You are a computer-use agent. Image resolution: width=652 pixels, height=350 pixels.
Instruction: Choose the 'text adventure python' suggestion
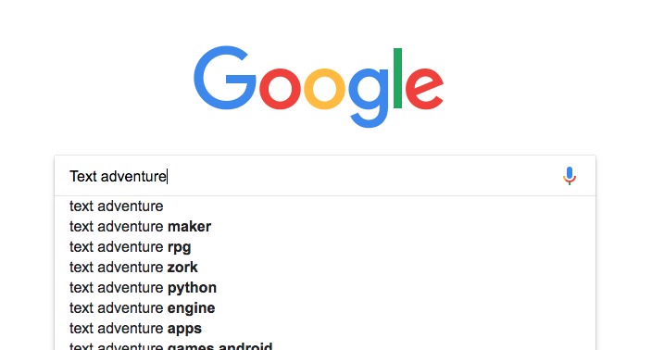325,288
